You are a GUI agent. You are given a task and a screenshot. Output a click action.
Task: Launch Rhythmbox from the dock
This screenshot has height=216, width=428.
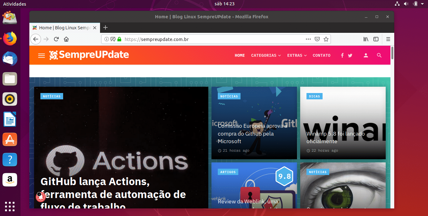click(10, 99)
